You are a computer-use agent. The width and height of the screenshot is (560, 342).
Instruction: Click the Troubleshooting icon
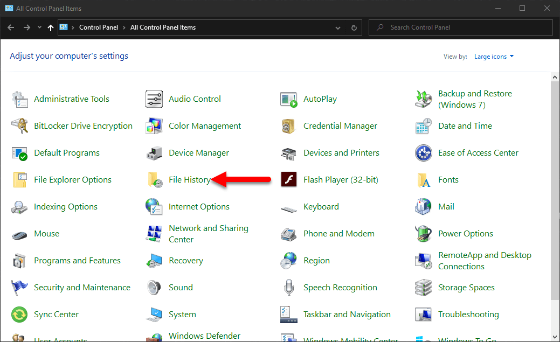[x=424, y=315]
